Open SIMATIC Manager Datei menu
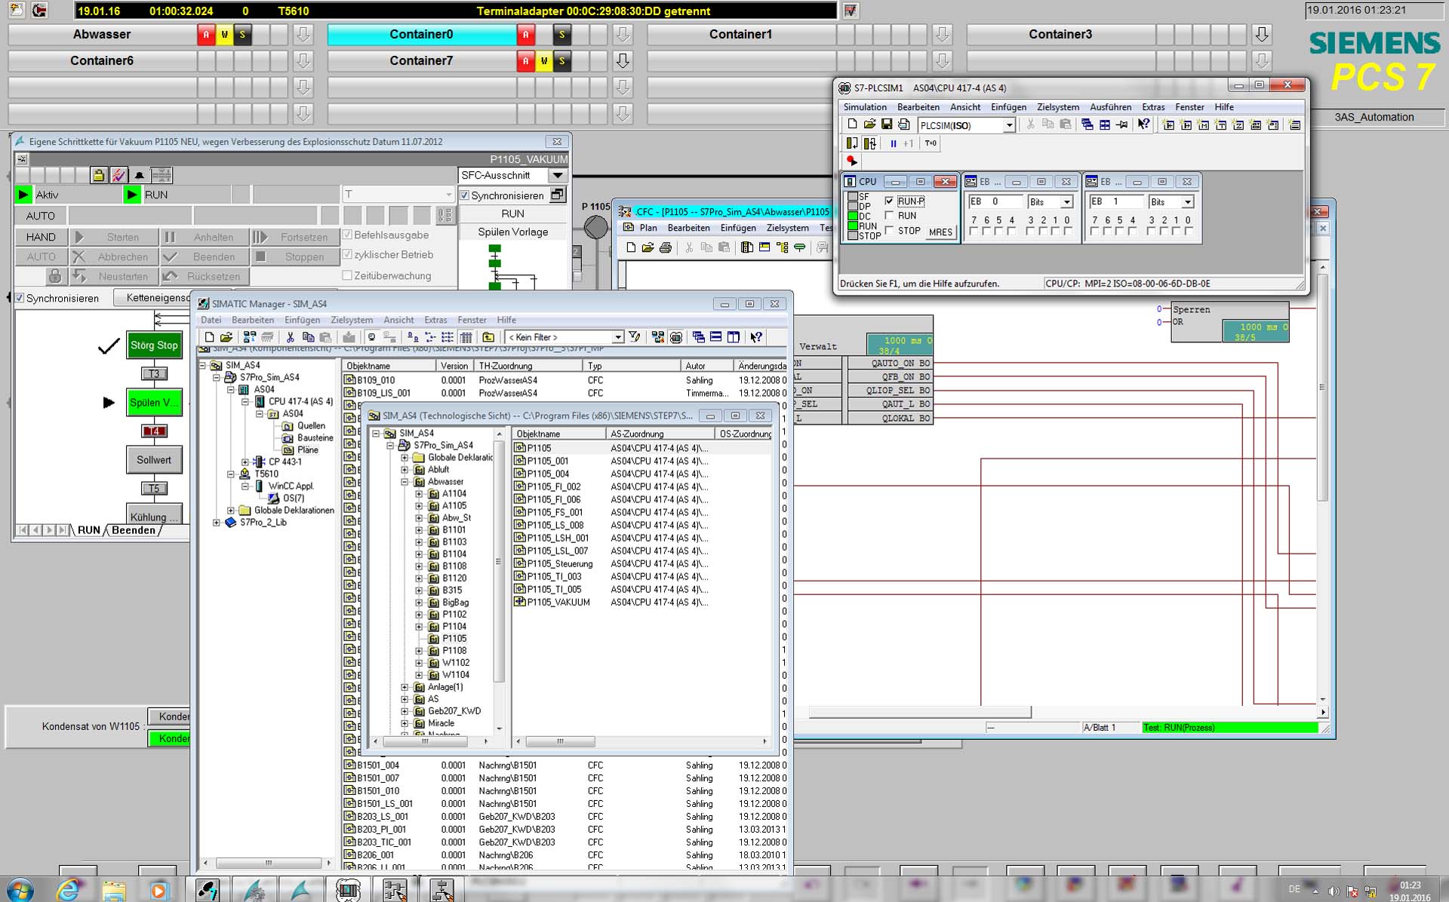The height and width of the screenshot is (902, 1449). 211,320
